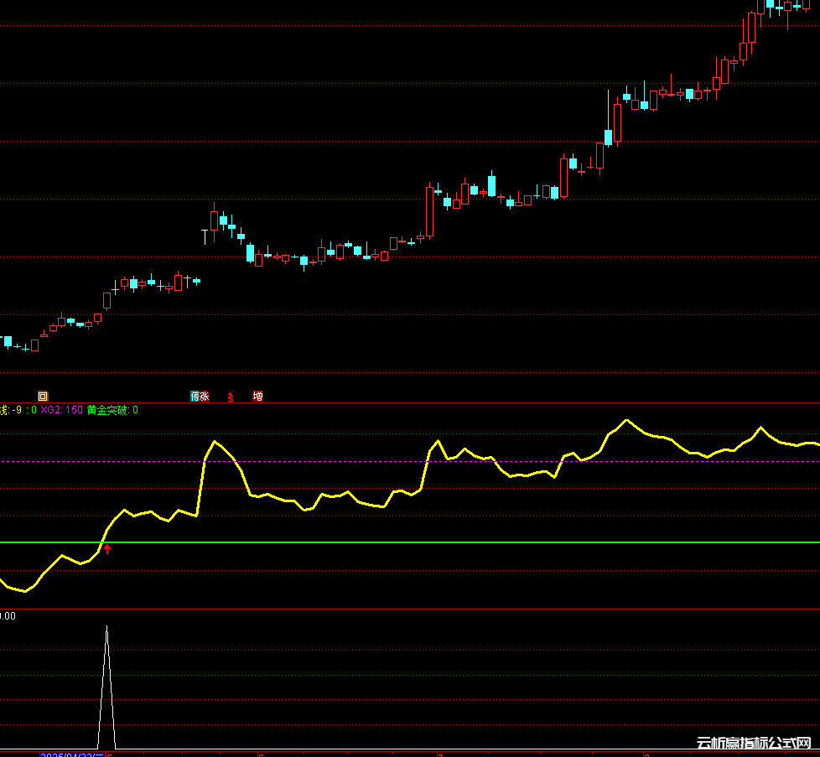Image resolution: width=820 pixels, height=757 pixels.
Task: Click the 云析赢指标公式网 watermark link
Action: pos(755,744)
